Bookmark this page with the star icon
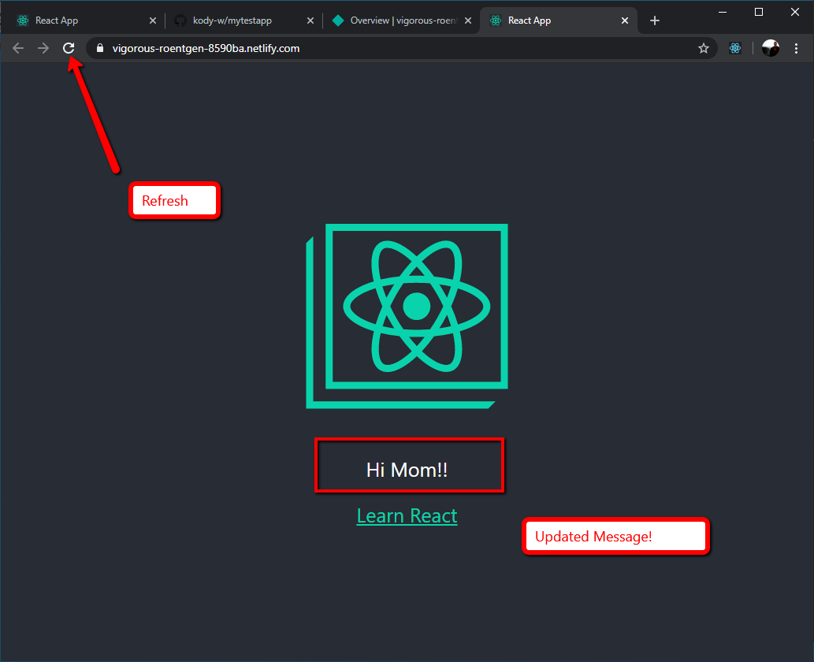This screenshot has height=662, width=814. click(x=704, y=48)
